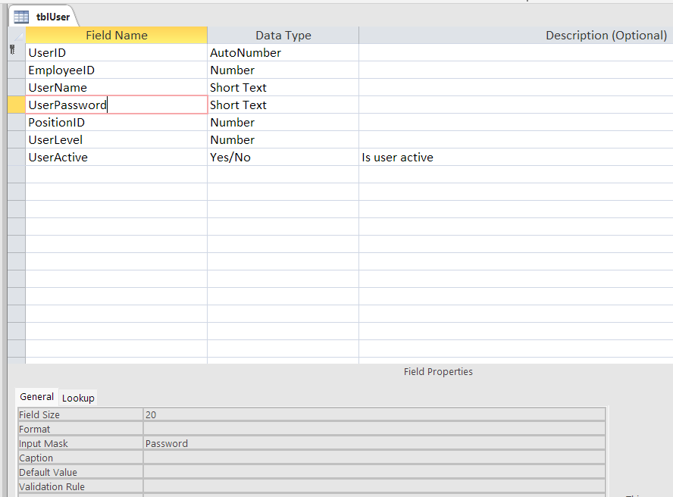Click the "Is user active" description cell
Viewport: 673px width, 497px height.
(515, 158)
